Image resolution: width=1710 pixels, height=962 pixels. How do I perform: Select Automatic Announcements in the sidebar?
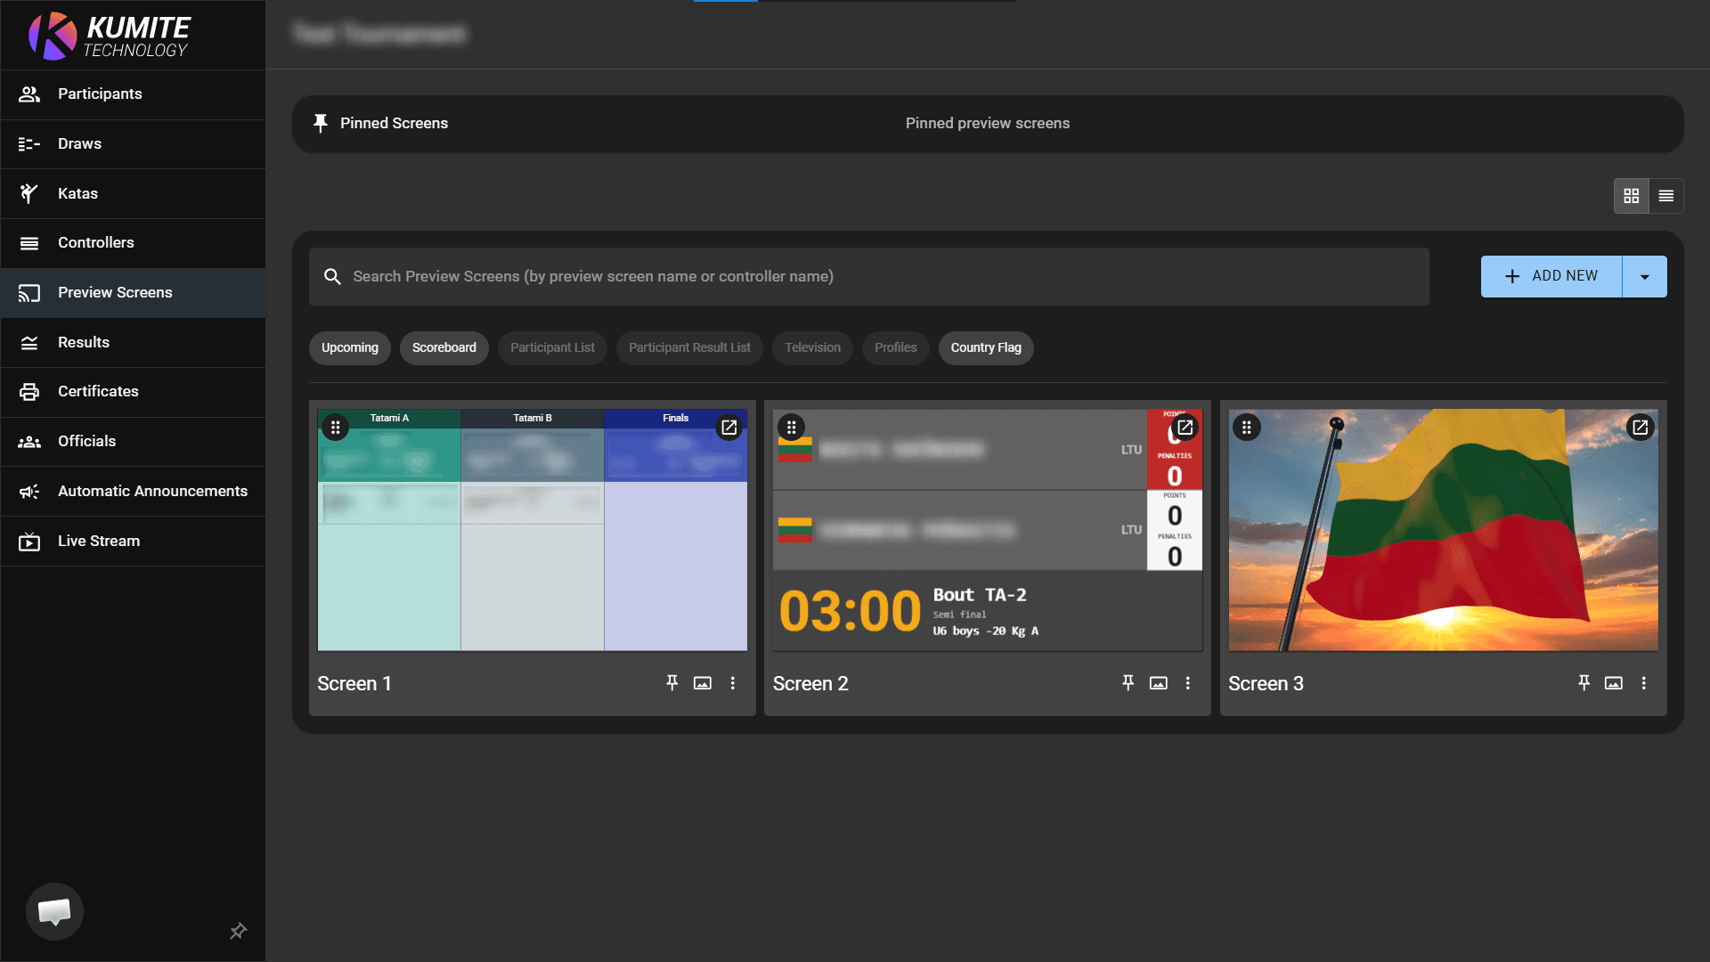(x=152, y=491)
